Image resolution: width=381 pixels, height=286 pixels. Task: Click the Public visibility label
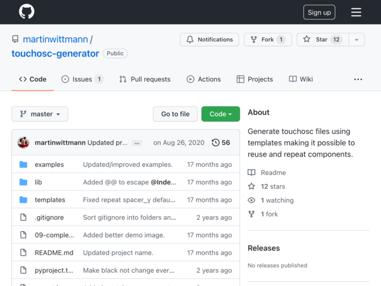pos(115,54)
